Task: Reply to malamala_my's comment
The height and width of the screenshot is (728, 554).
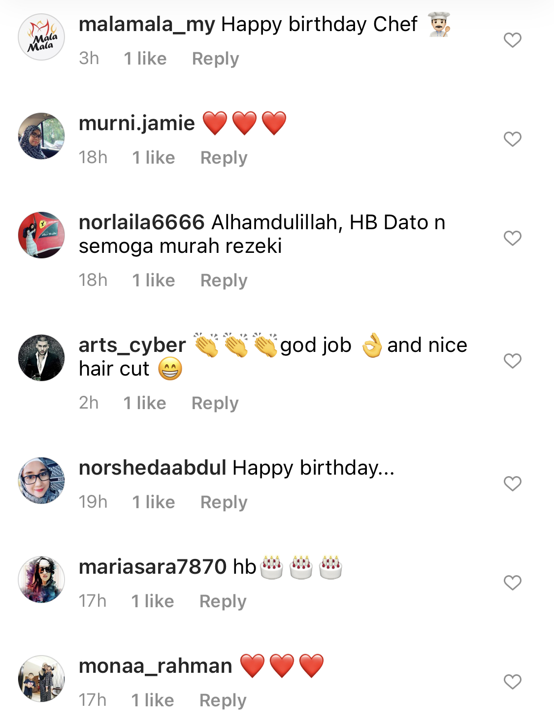Action: pos(215,59)
